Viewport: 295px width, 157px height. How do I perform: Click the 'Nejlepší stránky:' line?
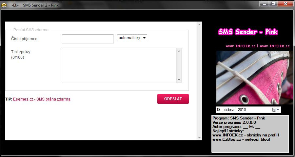coord(228,131)
